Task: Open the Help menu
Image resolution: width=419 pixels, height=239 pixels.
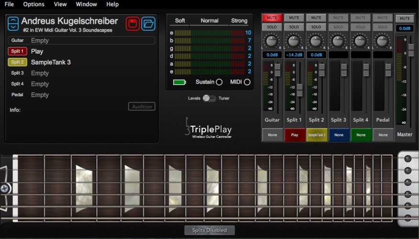Action: click(112, 4)
